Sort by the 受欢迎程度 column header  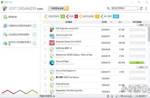coord(137,22)
